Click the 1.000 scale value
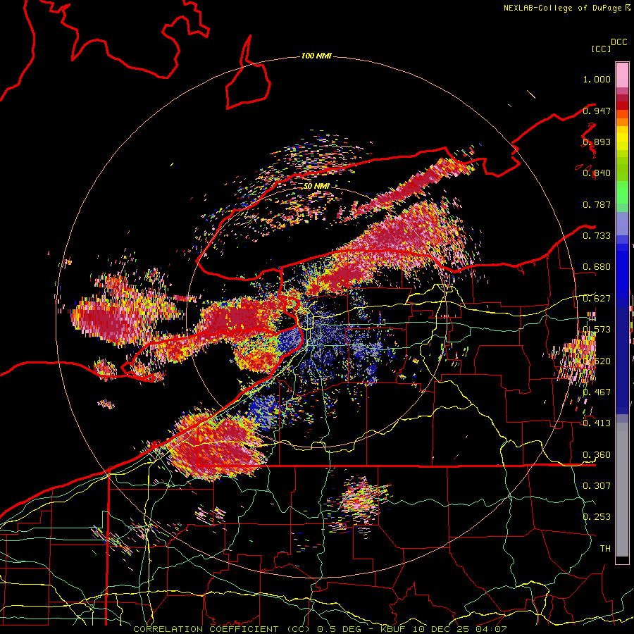The image size is (634, 634). click(x=597, y=79)
